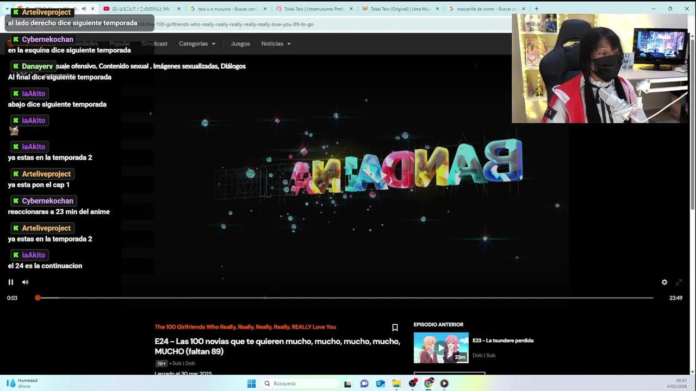Click chat message 'ya esta pon el cap 1'
Image resolution: width=696 pixels, height=391 pixels.
point(39,185)
